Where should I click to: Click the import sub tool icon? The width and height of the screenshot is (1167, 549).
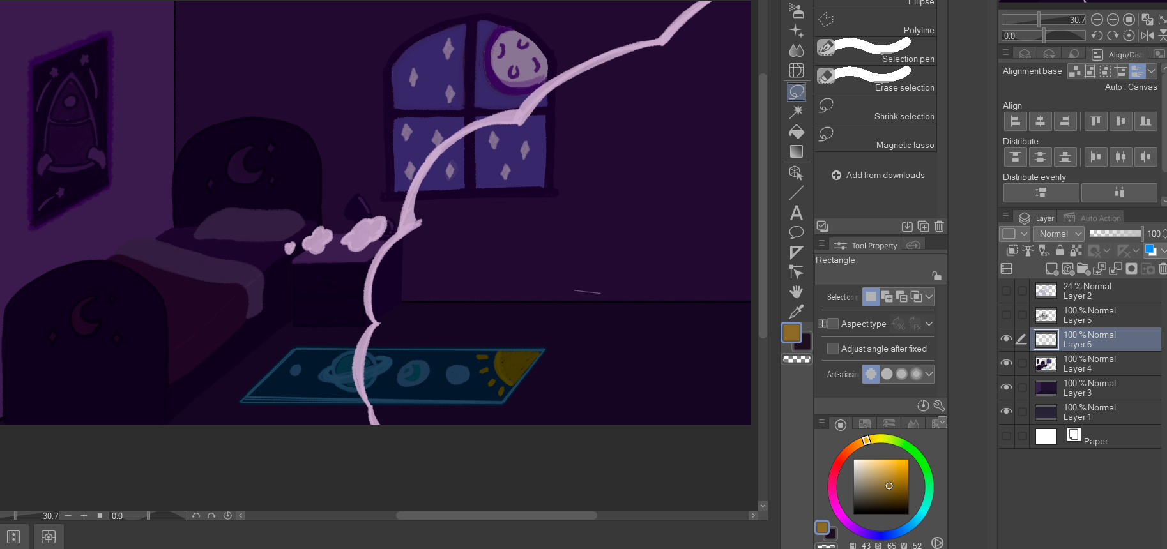pos(907,227)
